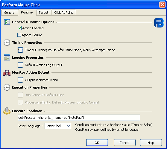Click the OK button

pos(97,143)
